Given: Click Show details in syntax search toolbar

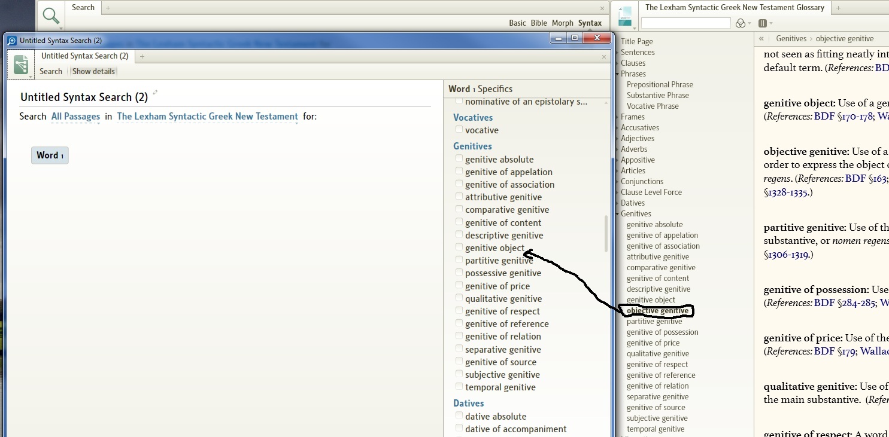Looking at the screenshot, I should pos(93,71).
